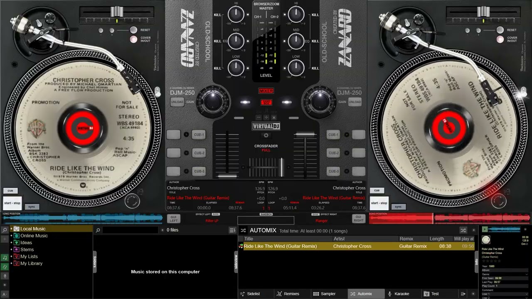
Task: Open the User 1 dropdown in info panel
Action: [527, 294]
